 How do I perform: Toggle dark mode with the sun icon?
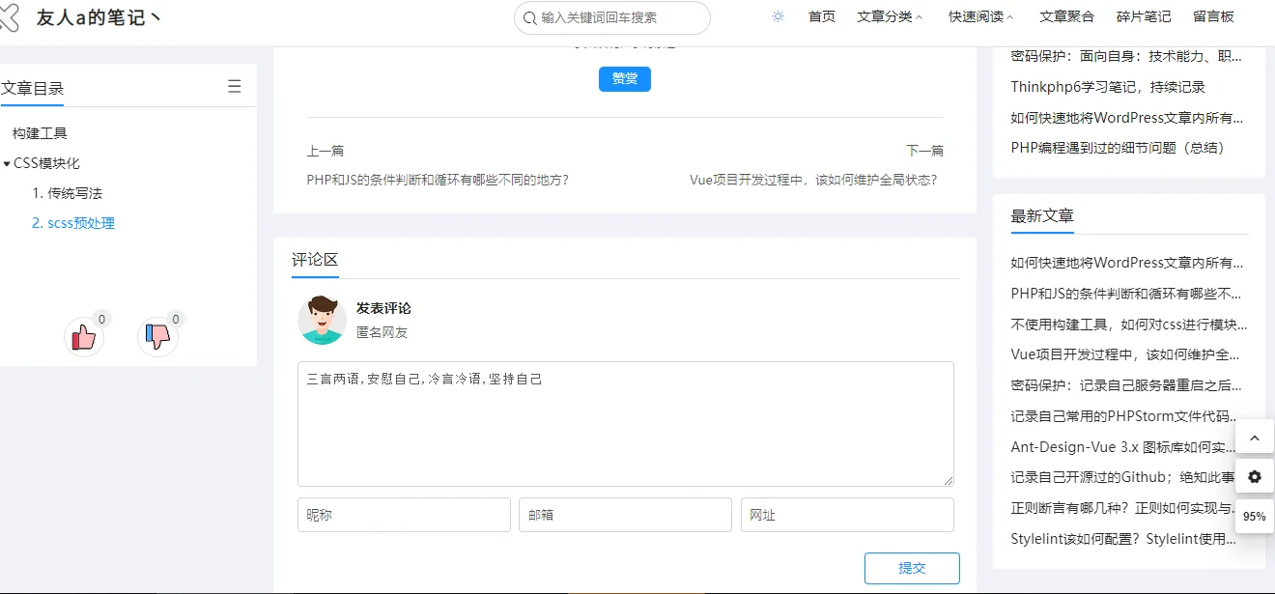(x=778, y=15)
